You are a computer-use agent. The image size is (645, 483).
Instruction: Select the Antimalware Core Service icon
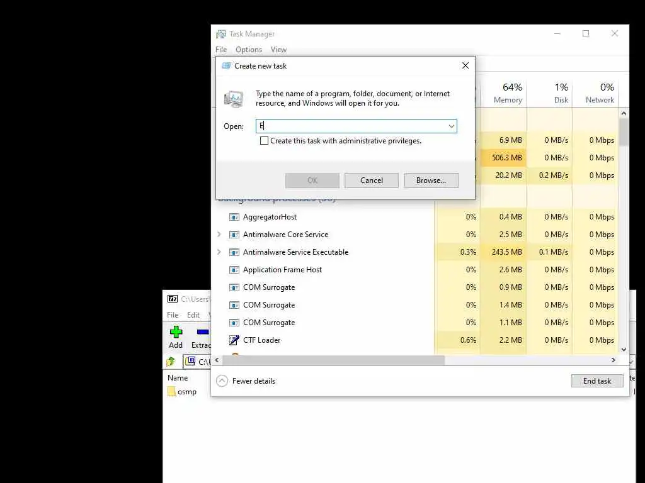(234, 235)
